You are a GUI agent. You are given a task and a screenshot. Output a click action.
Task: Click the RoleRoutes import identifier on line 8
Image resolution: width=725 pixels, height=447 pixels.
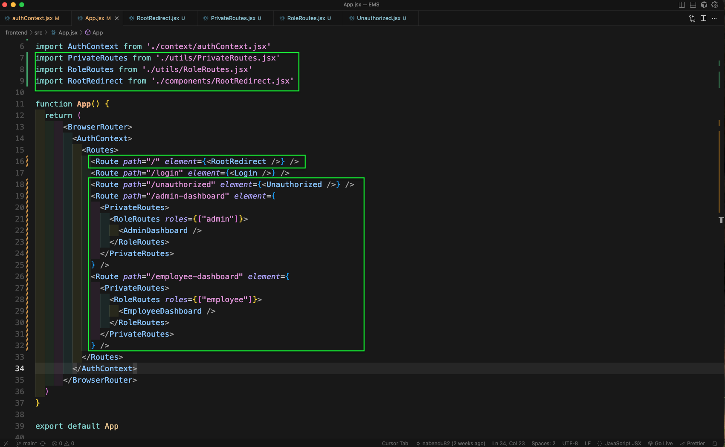click(91, 69)
